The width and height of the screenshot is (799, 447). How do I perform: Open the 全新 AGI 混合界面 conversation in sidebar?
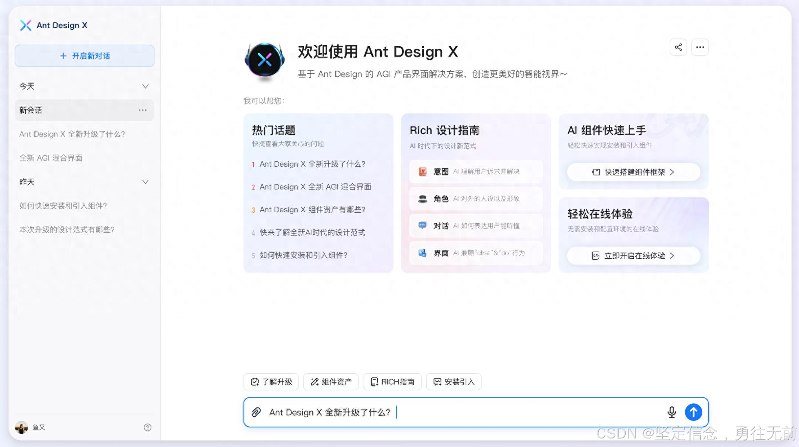click(x=51, y=158)
